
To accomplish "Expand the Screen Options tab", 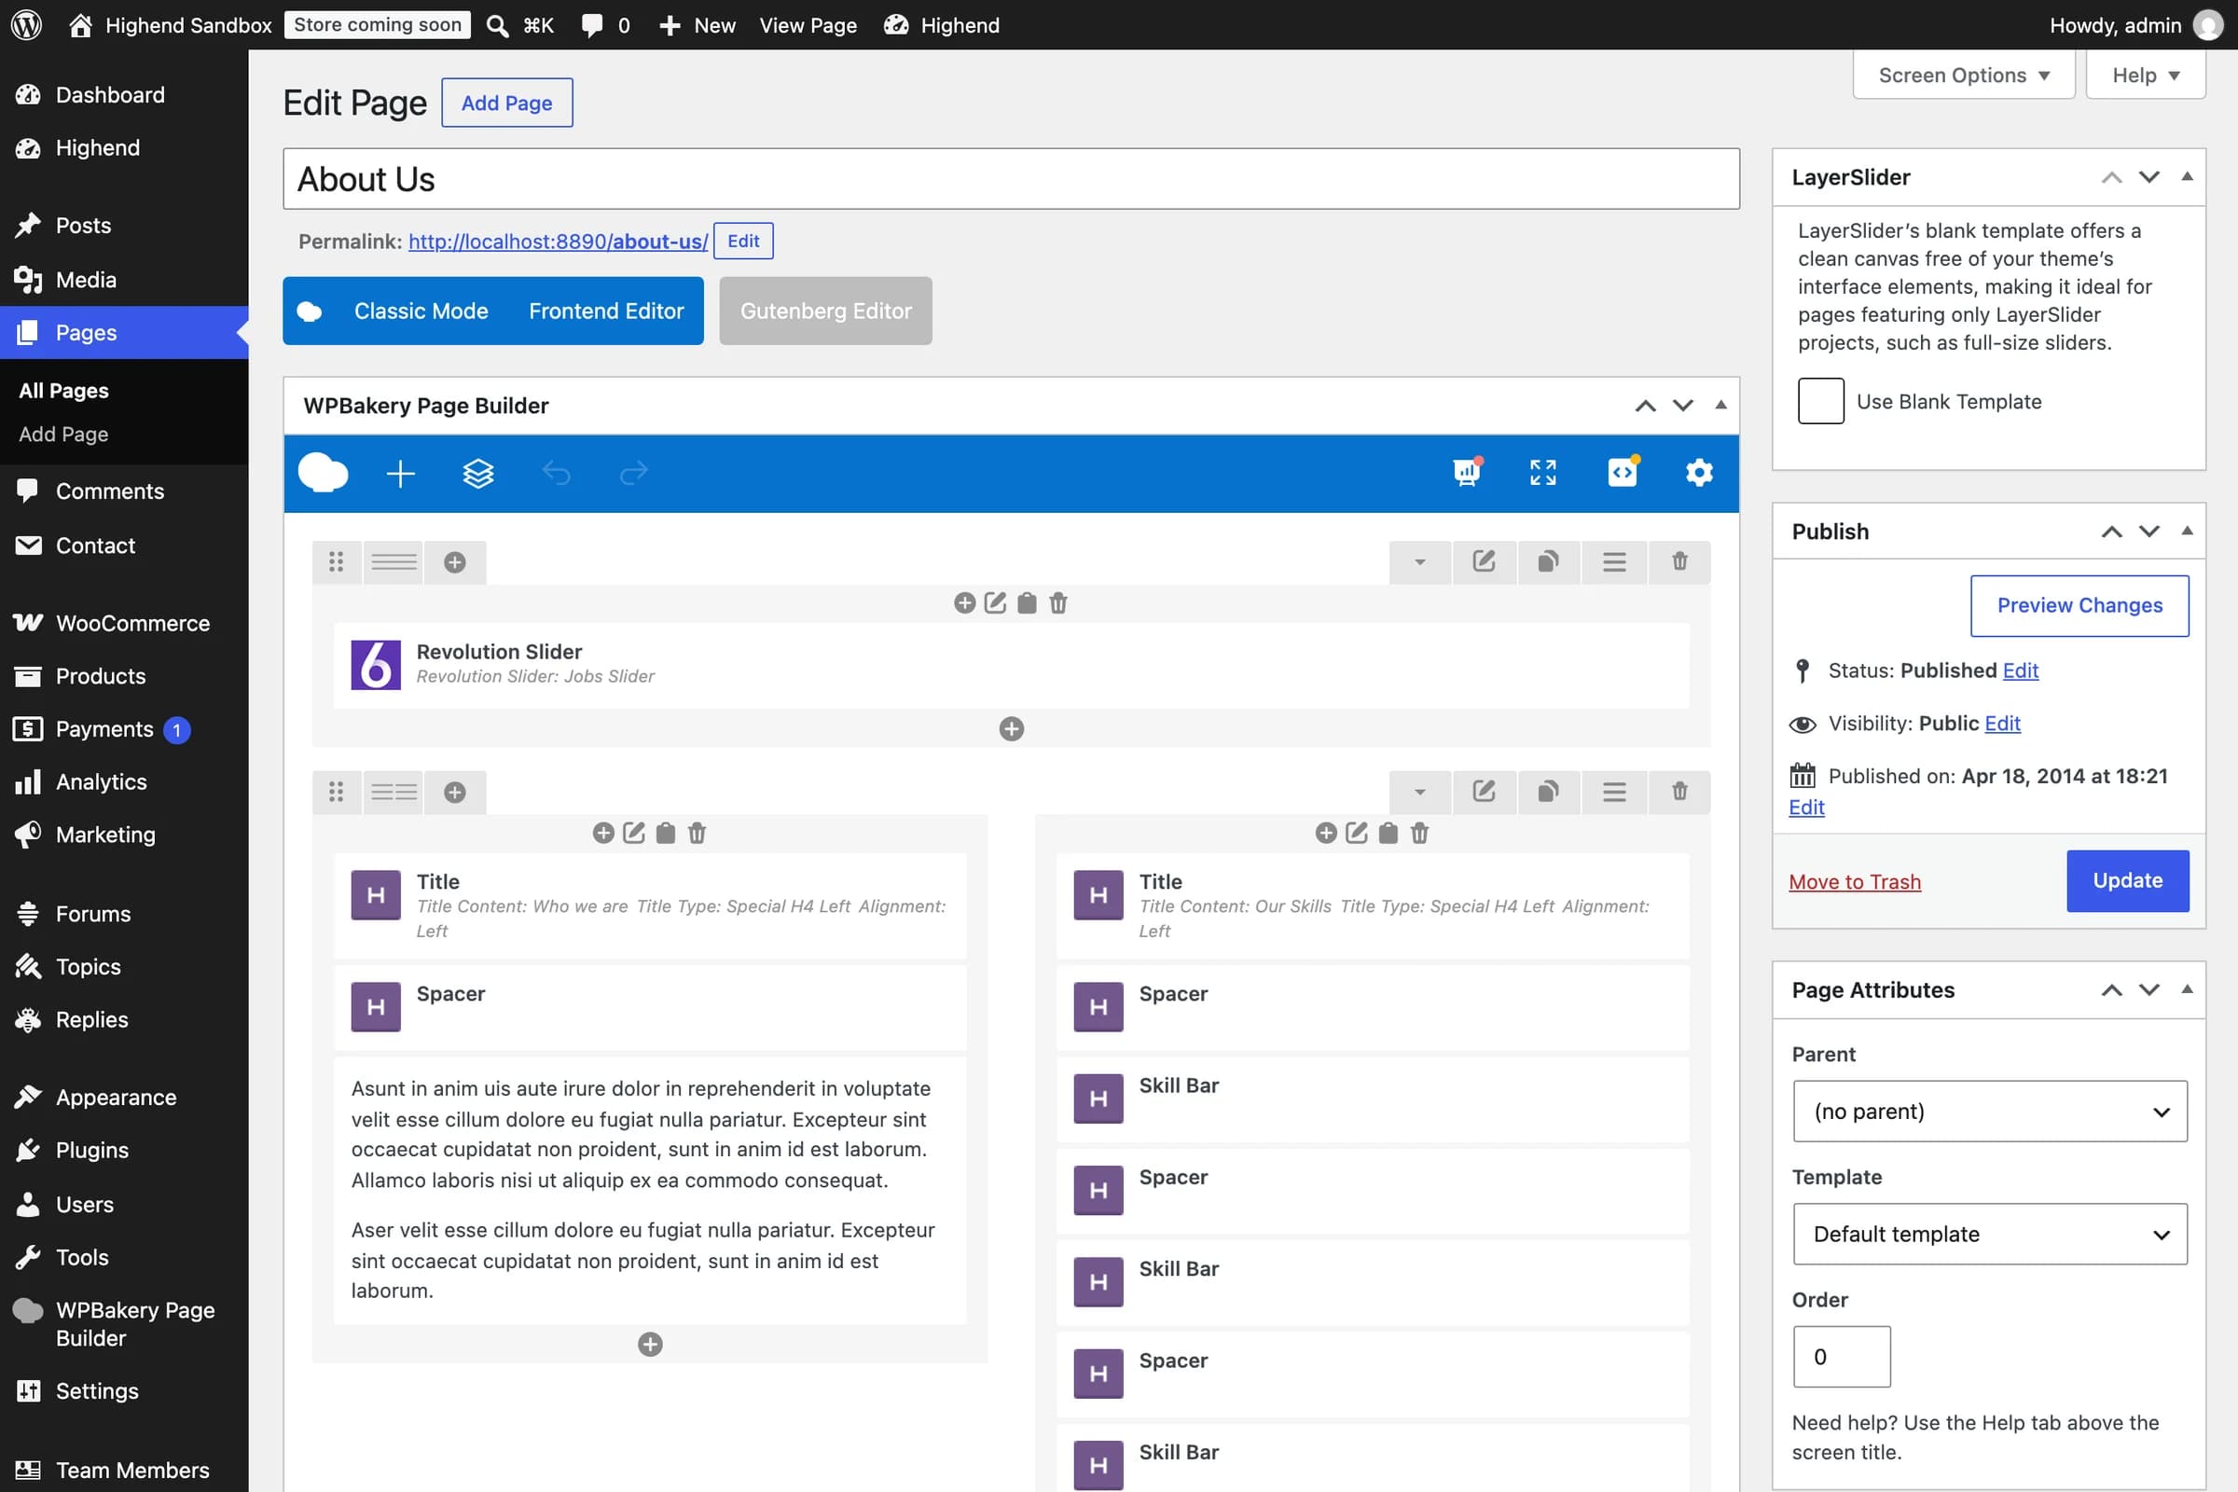I will pos(1963,76).
